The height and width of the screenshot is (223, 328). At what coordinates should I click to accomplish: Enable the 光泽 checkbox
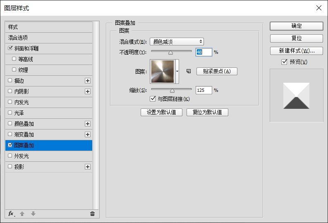coord(10,113)
